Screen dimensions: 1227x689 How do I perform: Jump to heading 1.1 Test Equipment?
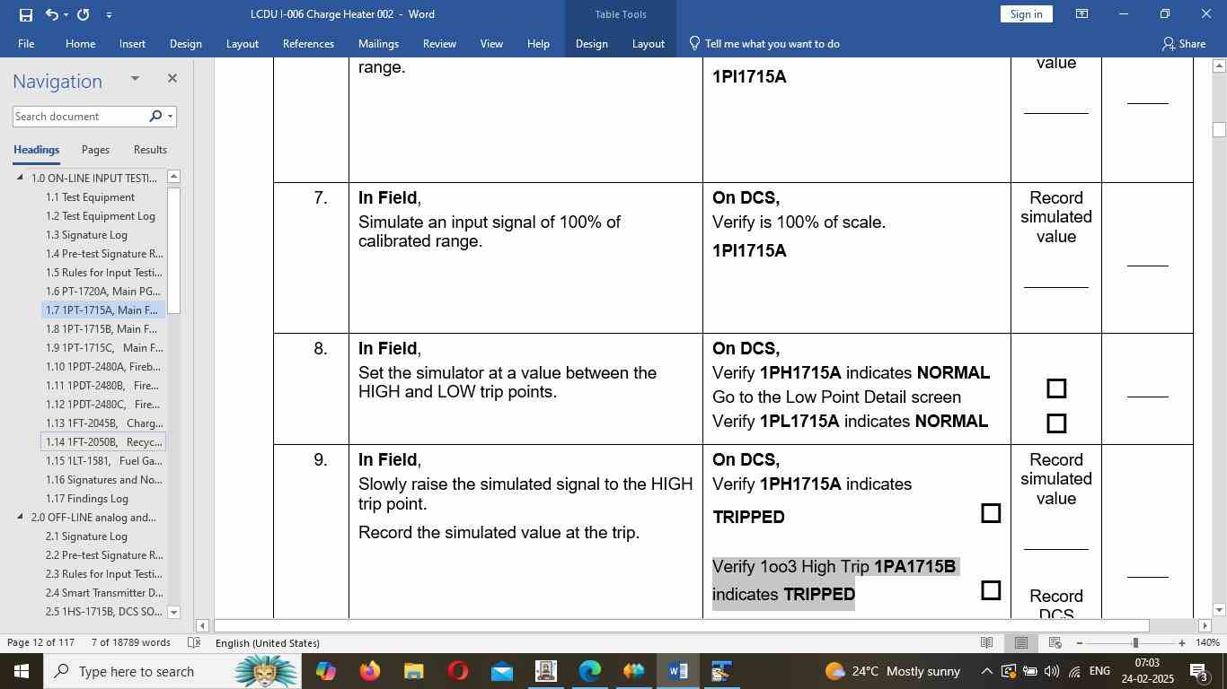(90, 197)
